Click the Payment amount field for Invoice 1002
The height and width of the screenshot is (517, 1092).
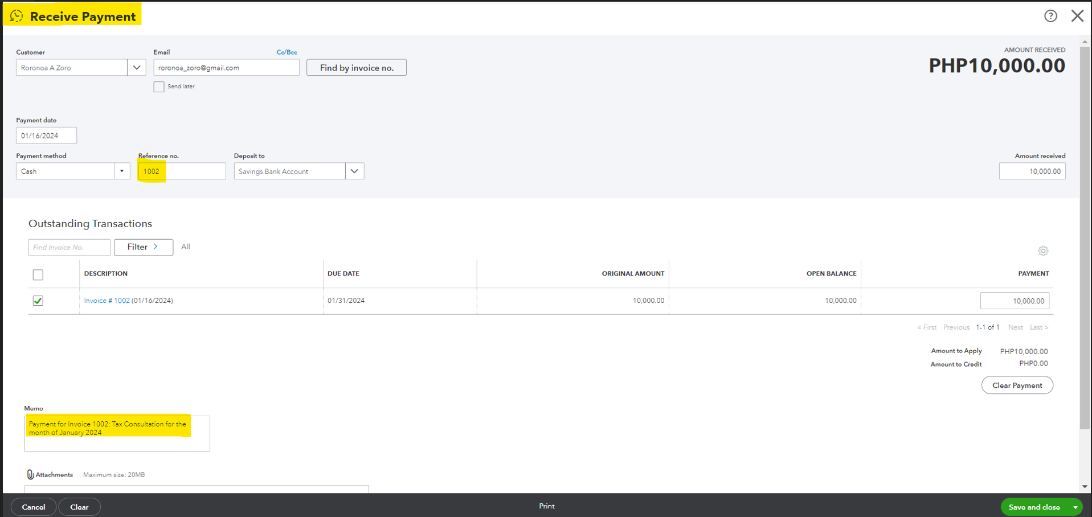(x=1015, y=301)
